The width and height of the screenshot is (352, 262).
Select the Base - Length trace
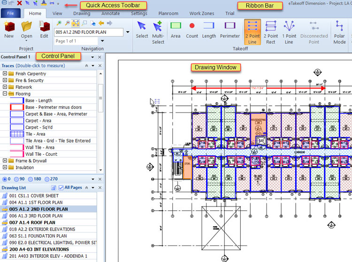tap(39, 101)
